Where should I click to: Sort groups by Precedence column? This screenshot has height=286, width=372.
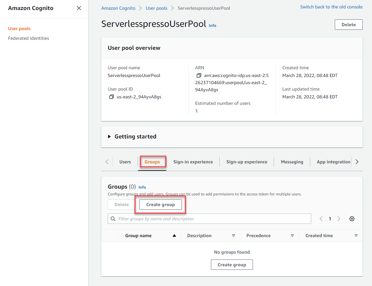(x=292, y=236)
